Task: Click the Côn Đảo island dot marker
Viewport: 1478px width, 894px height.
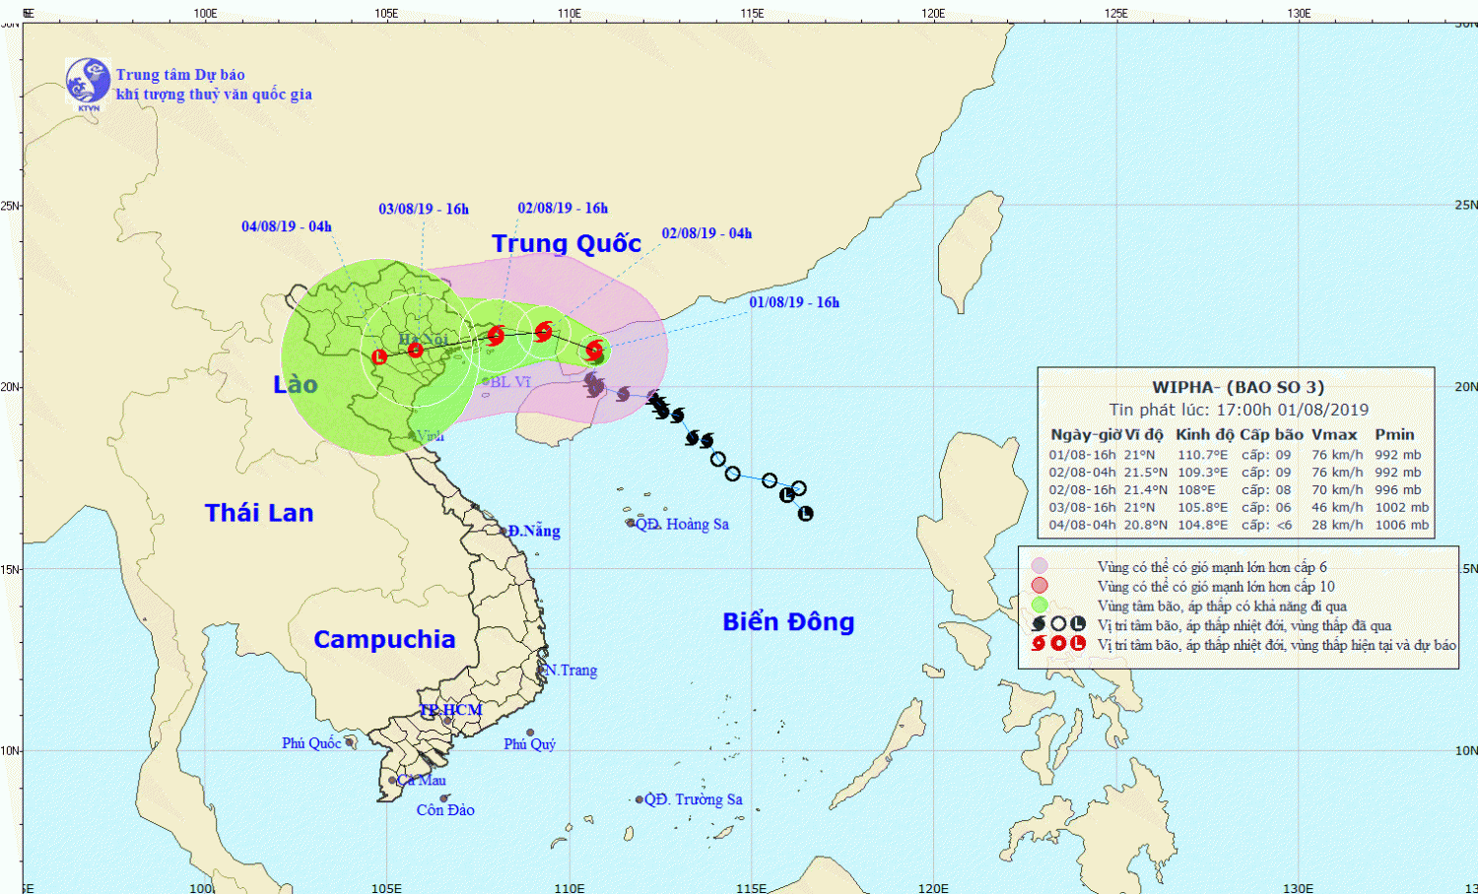Action: [x=444, y=798]
